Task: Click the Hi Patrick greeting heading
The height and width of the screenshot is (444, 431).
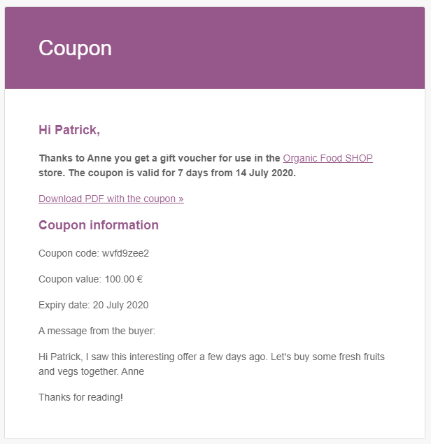Action: (69, 130)
